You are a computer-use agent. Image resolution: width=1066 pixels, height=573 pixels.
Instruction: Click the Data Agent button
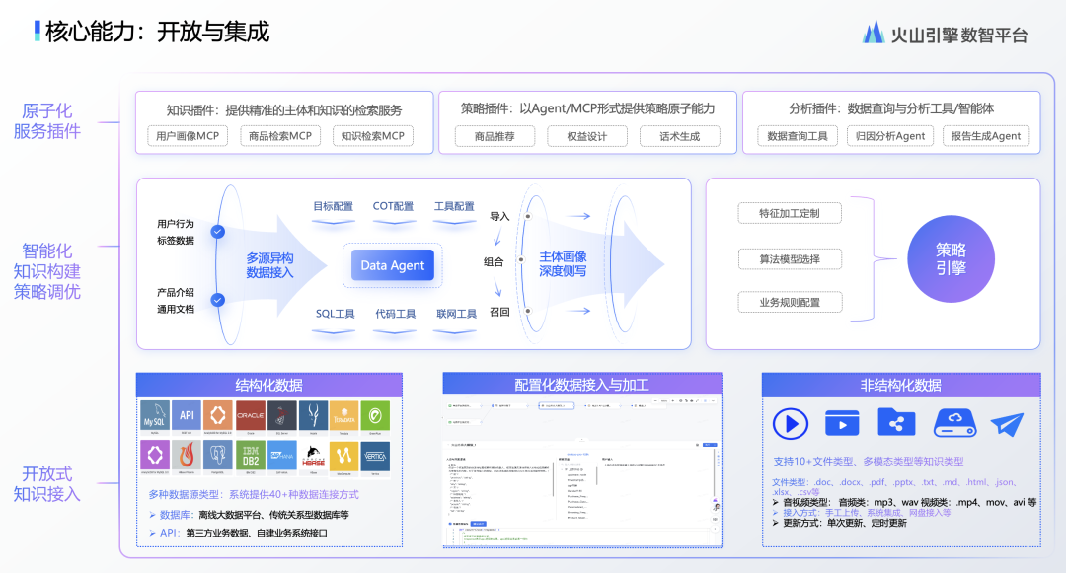pos(393,264)
